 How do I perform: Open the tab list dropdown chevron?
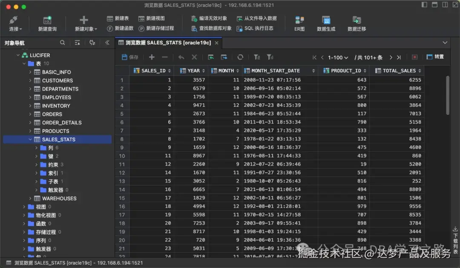pos(445,43)
